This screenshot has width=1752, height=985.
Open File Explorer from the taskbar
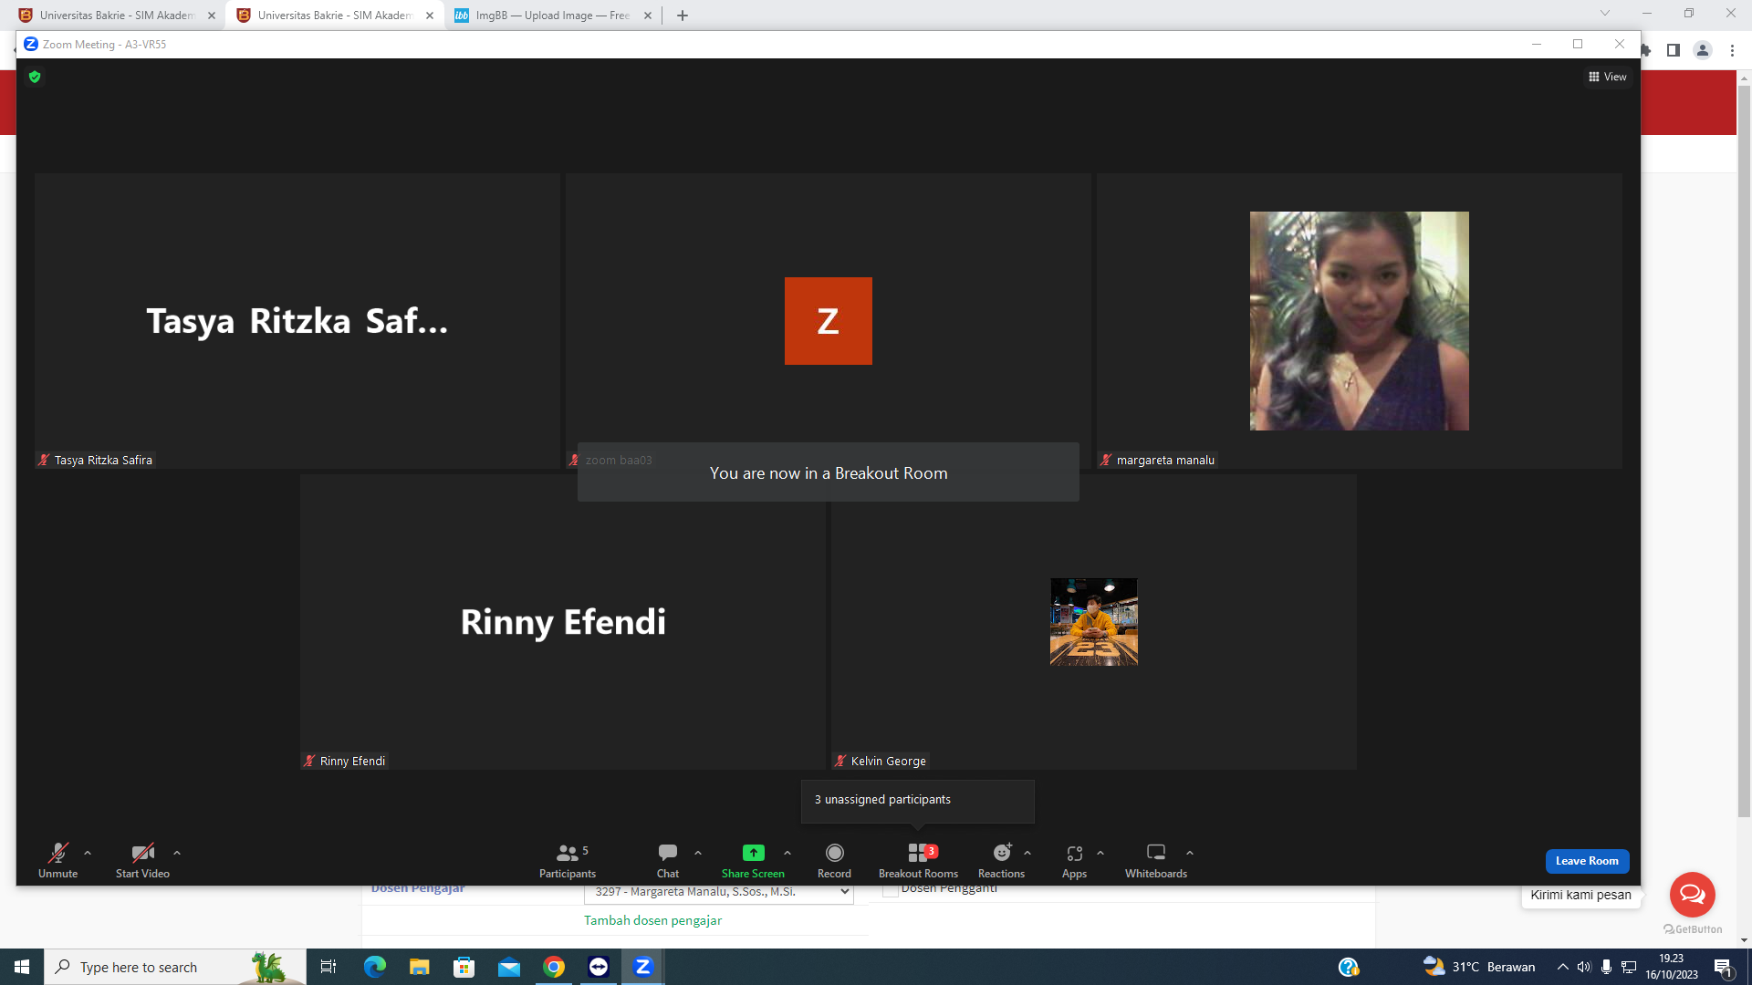coord(419,967)
